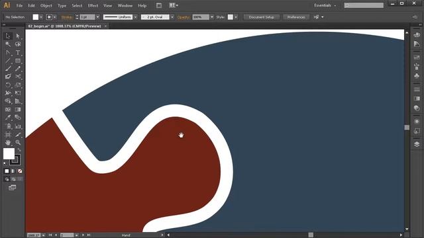Screen dimensions: 424x238
Task: Open the Opacity value dropdown
Action: pos(212,17)
